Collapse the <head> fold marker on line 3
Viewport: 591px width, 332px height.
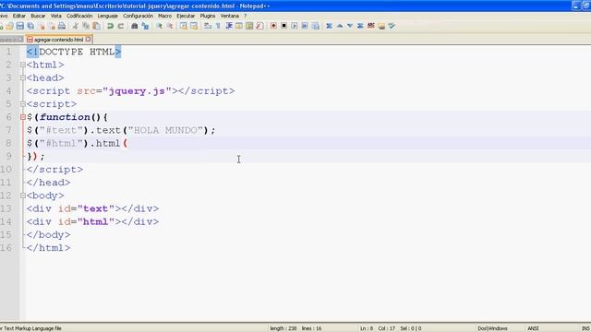22,77
